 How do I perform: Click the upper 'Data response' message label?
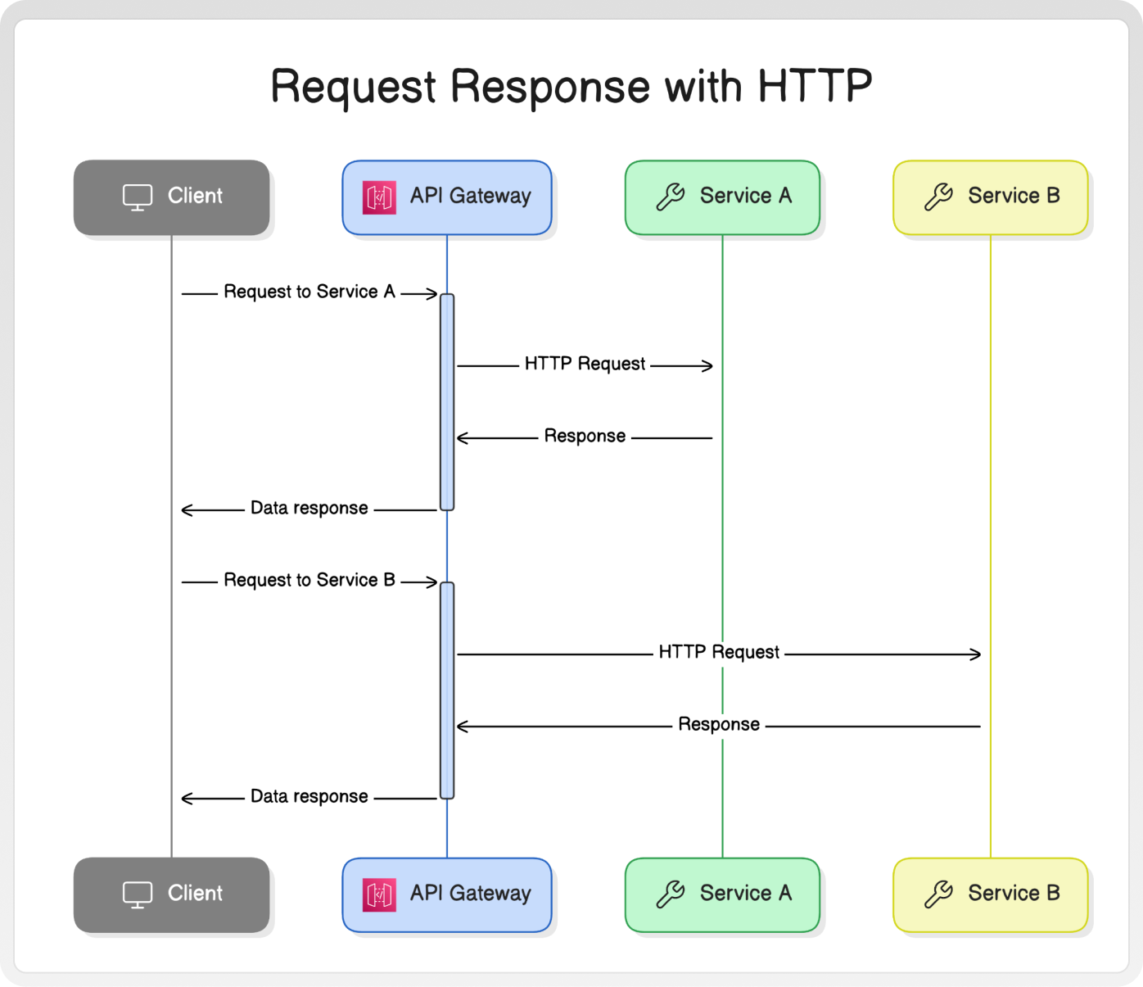coord(309,508)
